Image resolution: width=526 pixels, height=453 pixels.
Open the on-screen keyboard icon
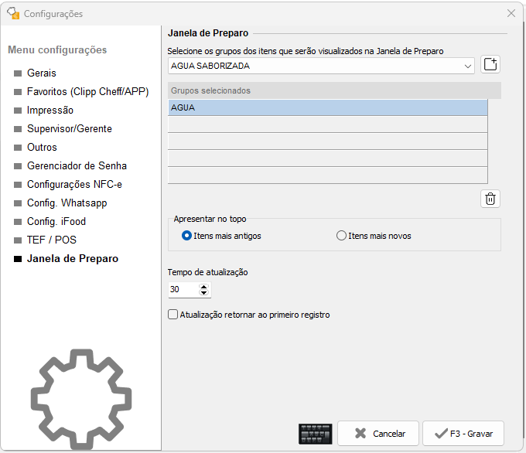pos(315,434)
